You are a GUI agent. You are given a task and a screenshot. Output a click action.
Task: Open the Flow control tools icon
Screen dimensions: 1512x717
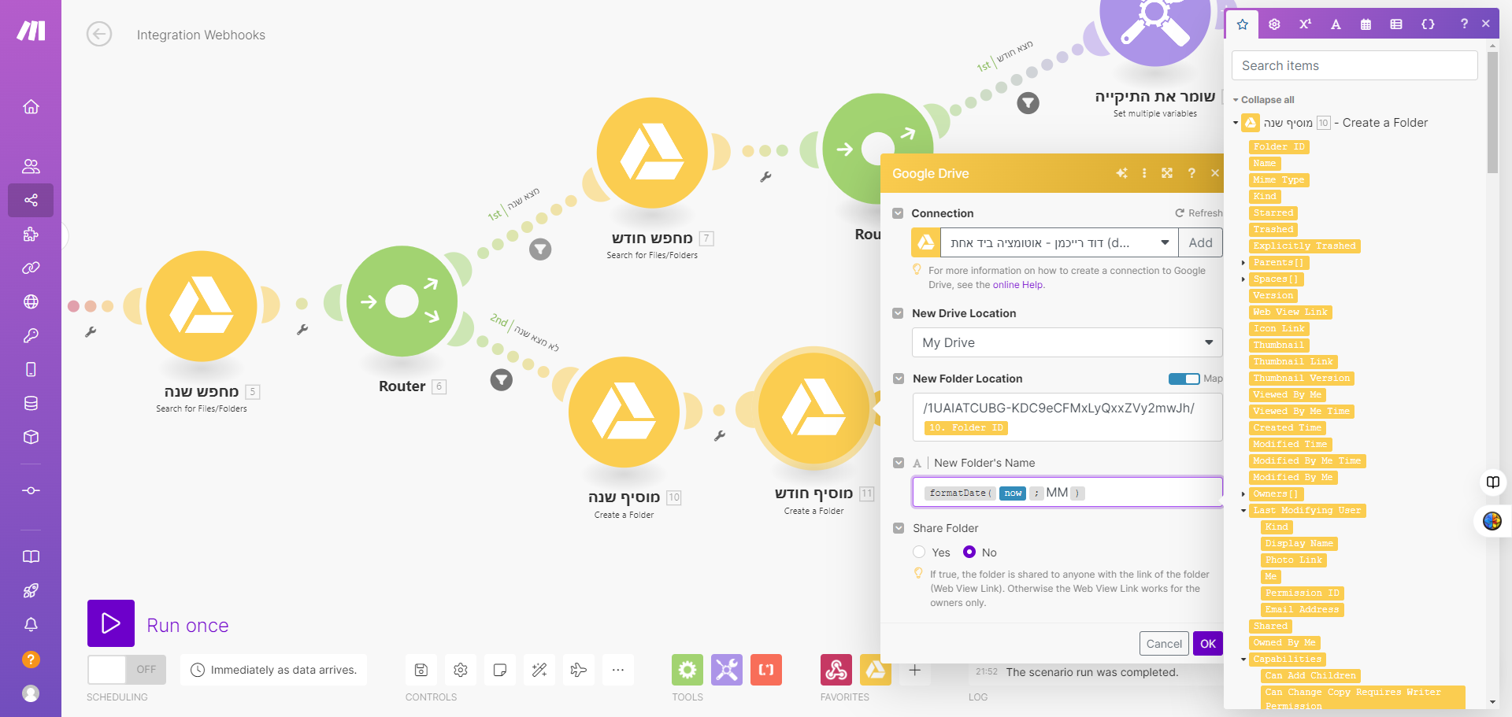pos(687,670)
